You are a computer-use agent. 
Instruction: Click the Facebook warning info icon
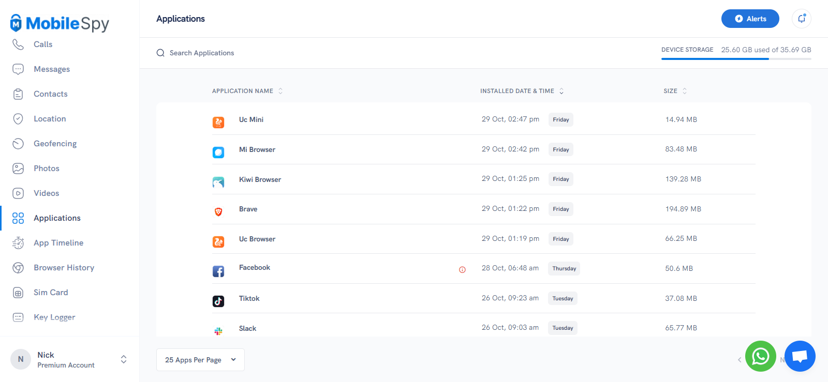pos(462,269)
